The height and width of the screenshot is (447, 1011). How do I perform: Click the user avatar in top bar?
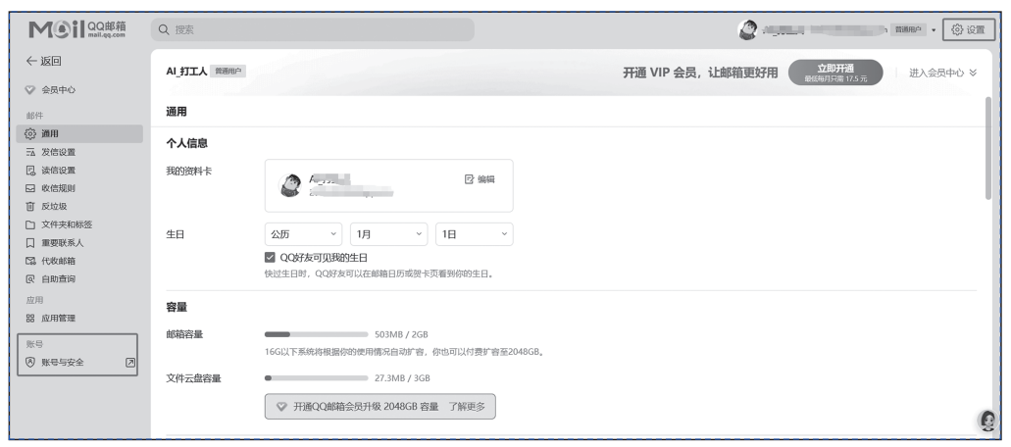(x=747, y=29)
